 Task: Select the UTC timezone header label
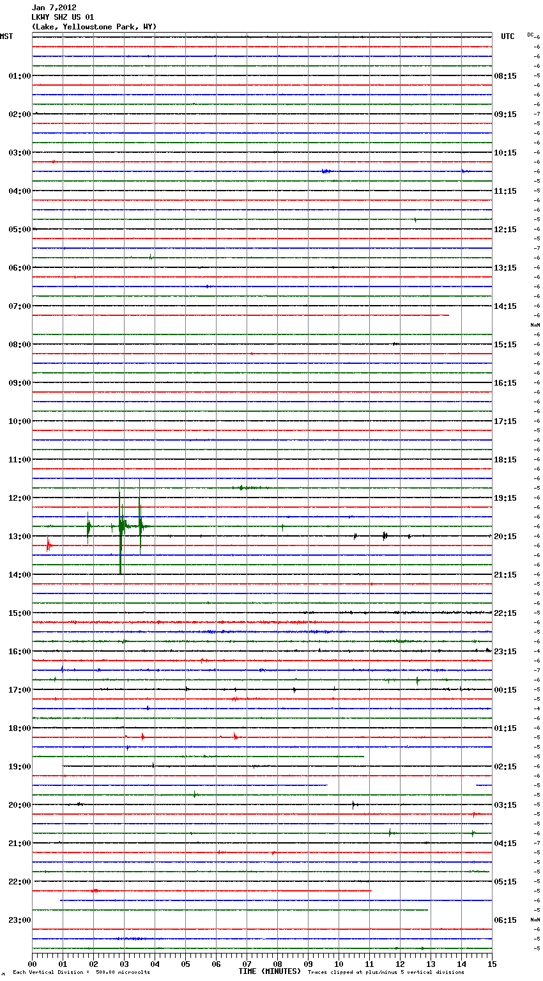507,36
